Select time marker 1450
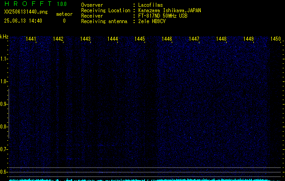Image resolution: width=285 pixels, height=181 pixels. pyautogui.click(x=276, y=38)
